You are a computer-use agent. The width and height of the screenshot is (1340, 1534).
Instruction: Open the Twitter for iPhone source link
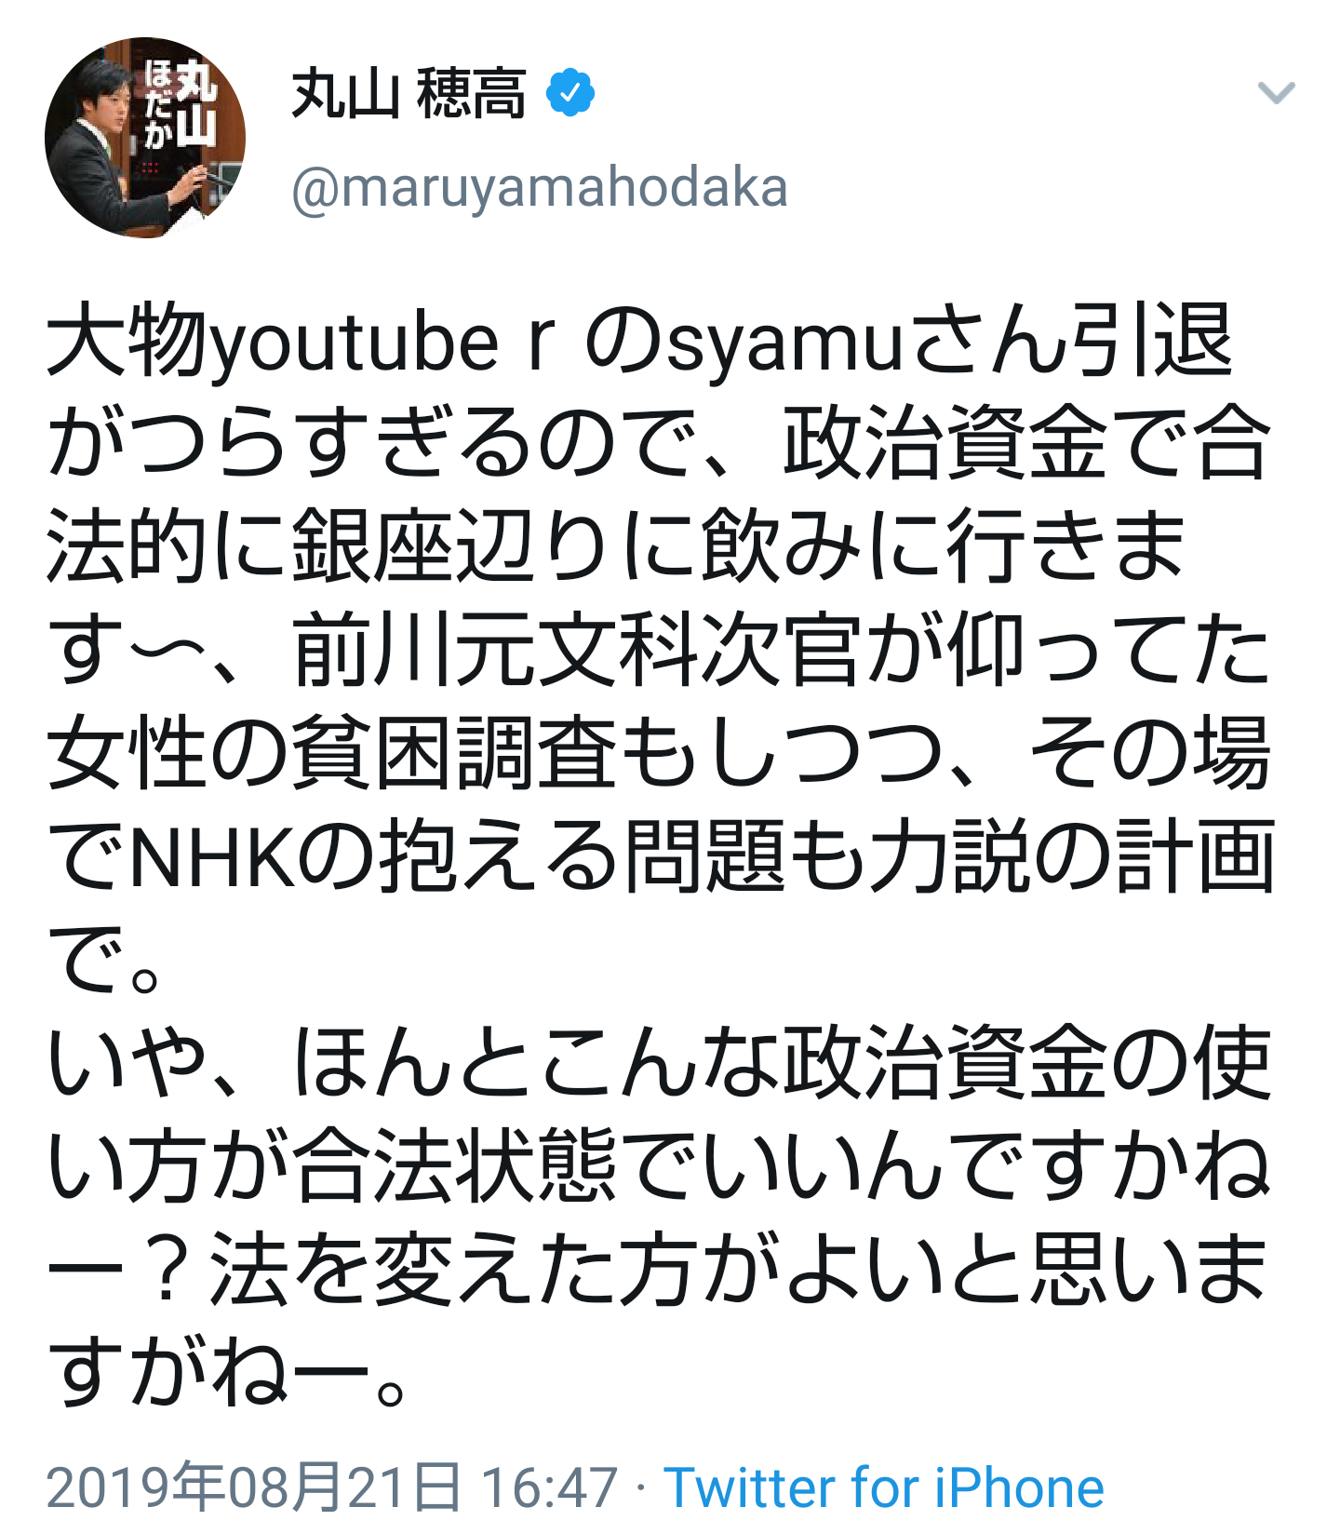(883, 1487)
